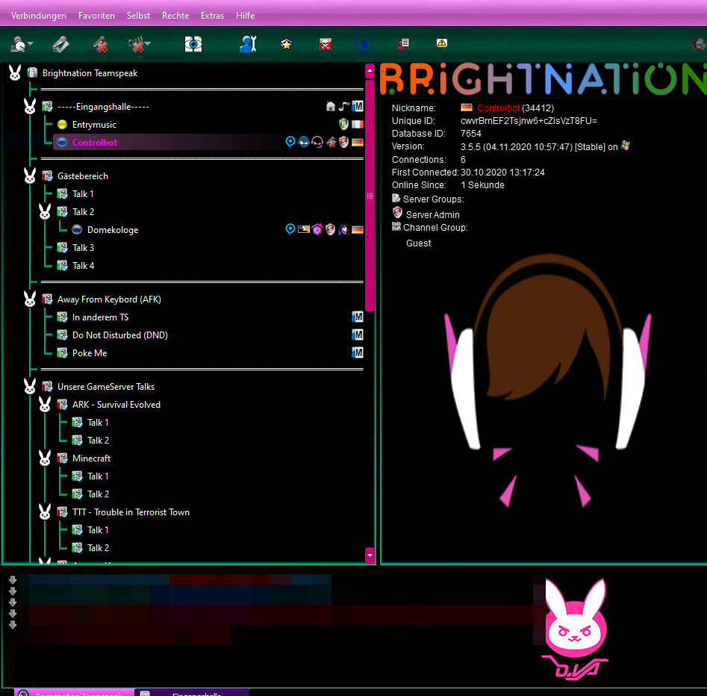Image resolution: width=707 pixels, height=696 pixels.
Task: Toggle mute microphone in the toolbar
Action: tap(100, 44)
